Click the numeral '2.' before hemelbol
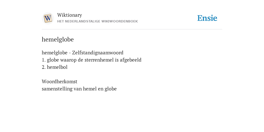Image resolution: width=264 pixels, height=132 pixels. coord(44,67)
